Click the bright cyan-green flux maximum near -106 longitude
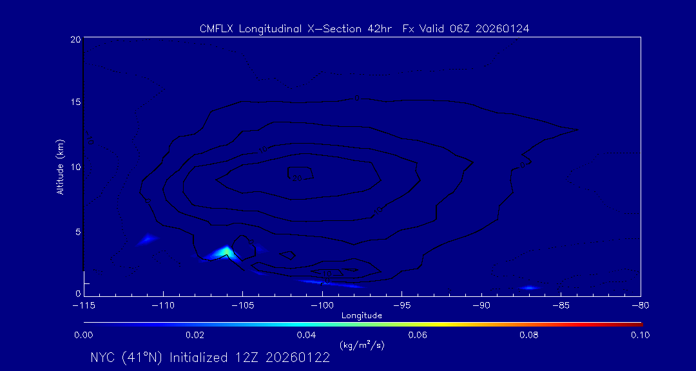Screen dimensions: 696x371 tap(226, 252)
